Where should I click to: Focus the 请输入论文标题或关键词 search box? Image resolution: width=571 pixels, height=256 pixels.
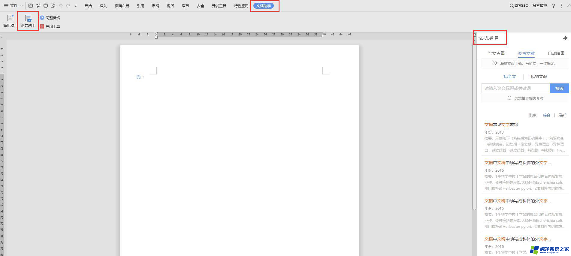tap(516, 88)
